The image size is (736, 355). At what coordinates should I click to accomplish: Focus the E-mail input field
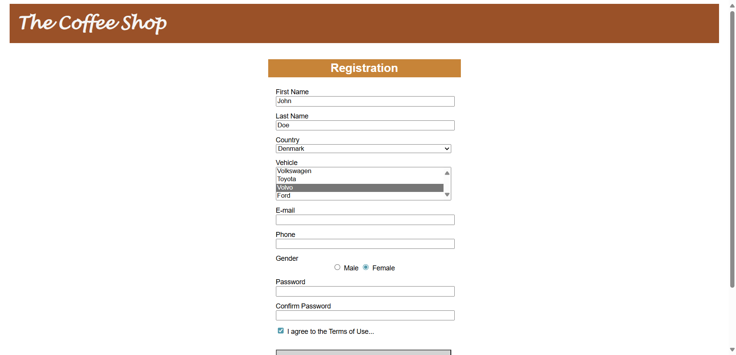[365, 220]
